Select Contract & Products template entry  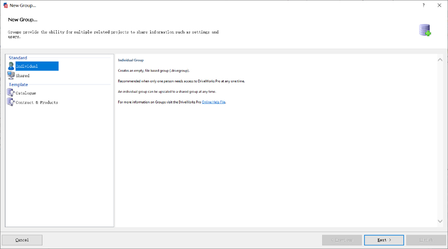coord(36,102)
